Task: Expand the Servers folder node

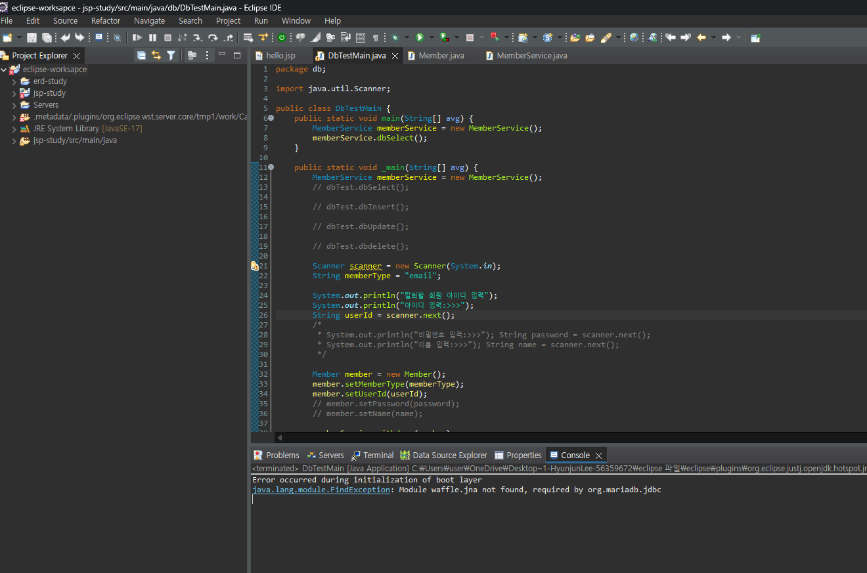Action: pyautogui.click(x=14, y=105)
